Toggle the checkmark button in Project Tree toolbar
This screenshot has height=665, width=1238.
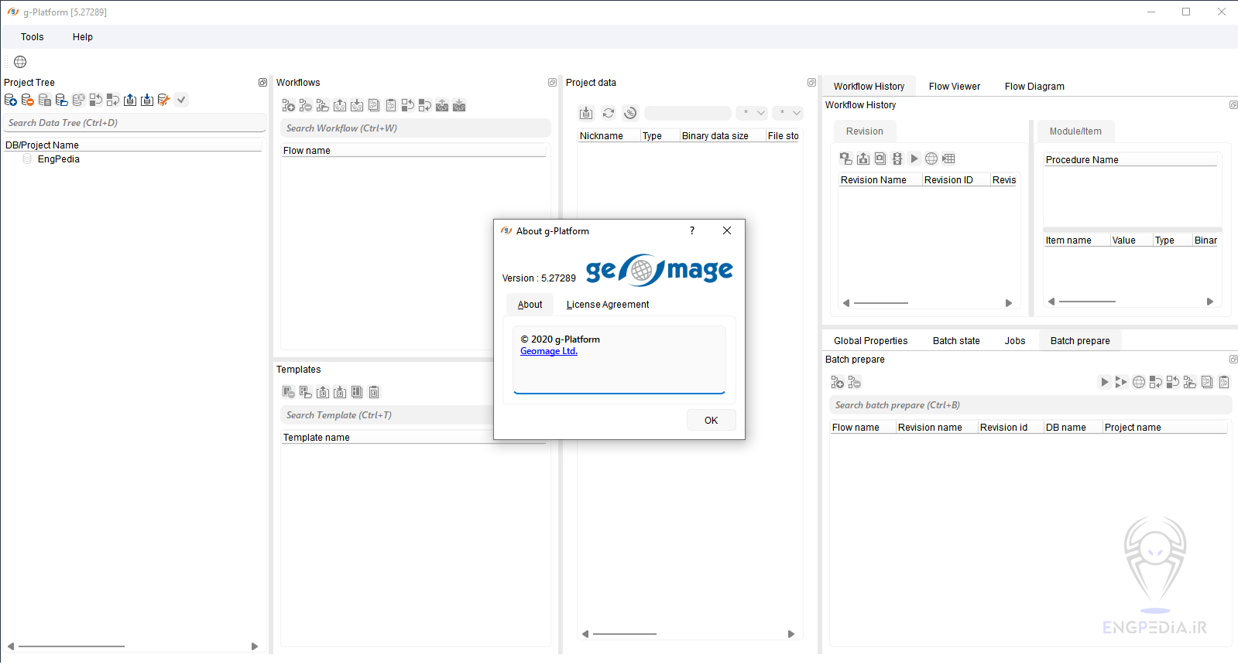[x=181, y=100]
